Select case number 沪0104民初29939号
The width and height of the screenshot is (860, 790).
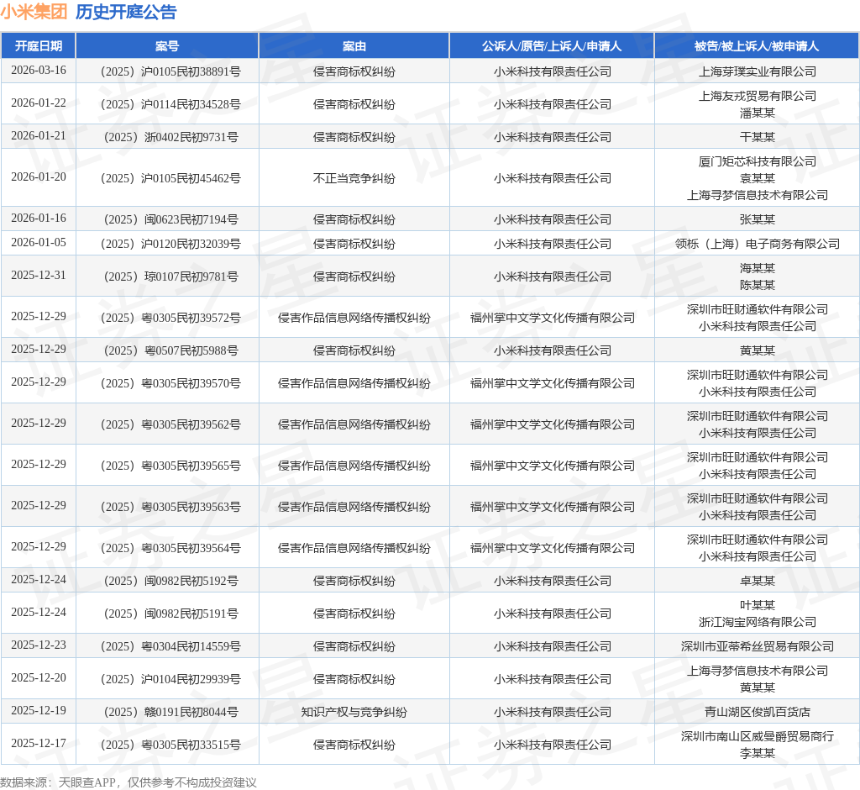point(170,679)
